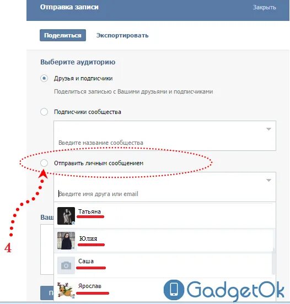Viewport: 290px width, 304px height.
Task: Switch to the Поделиться tab
Action: pos(63,35)
